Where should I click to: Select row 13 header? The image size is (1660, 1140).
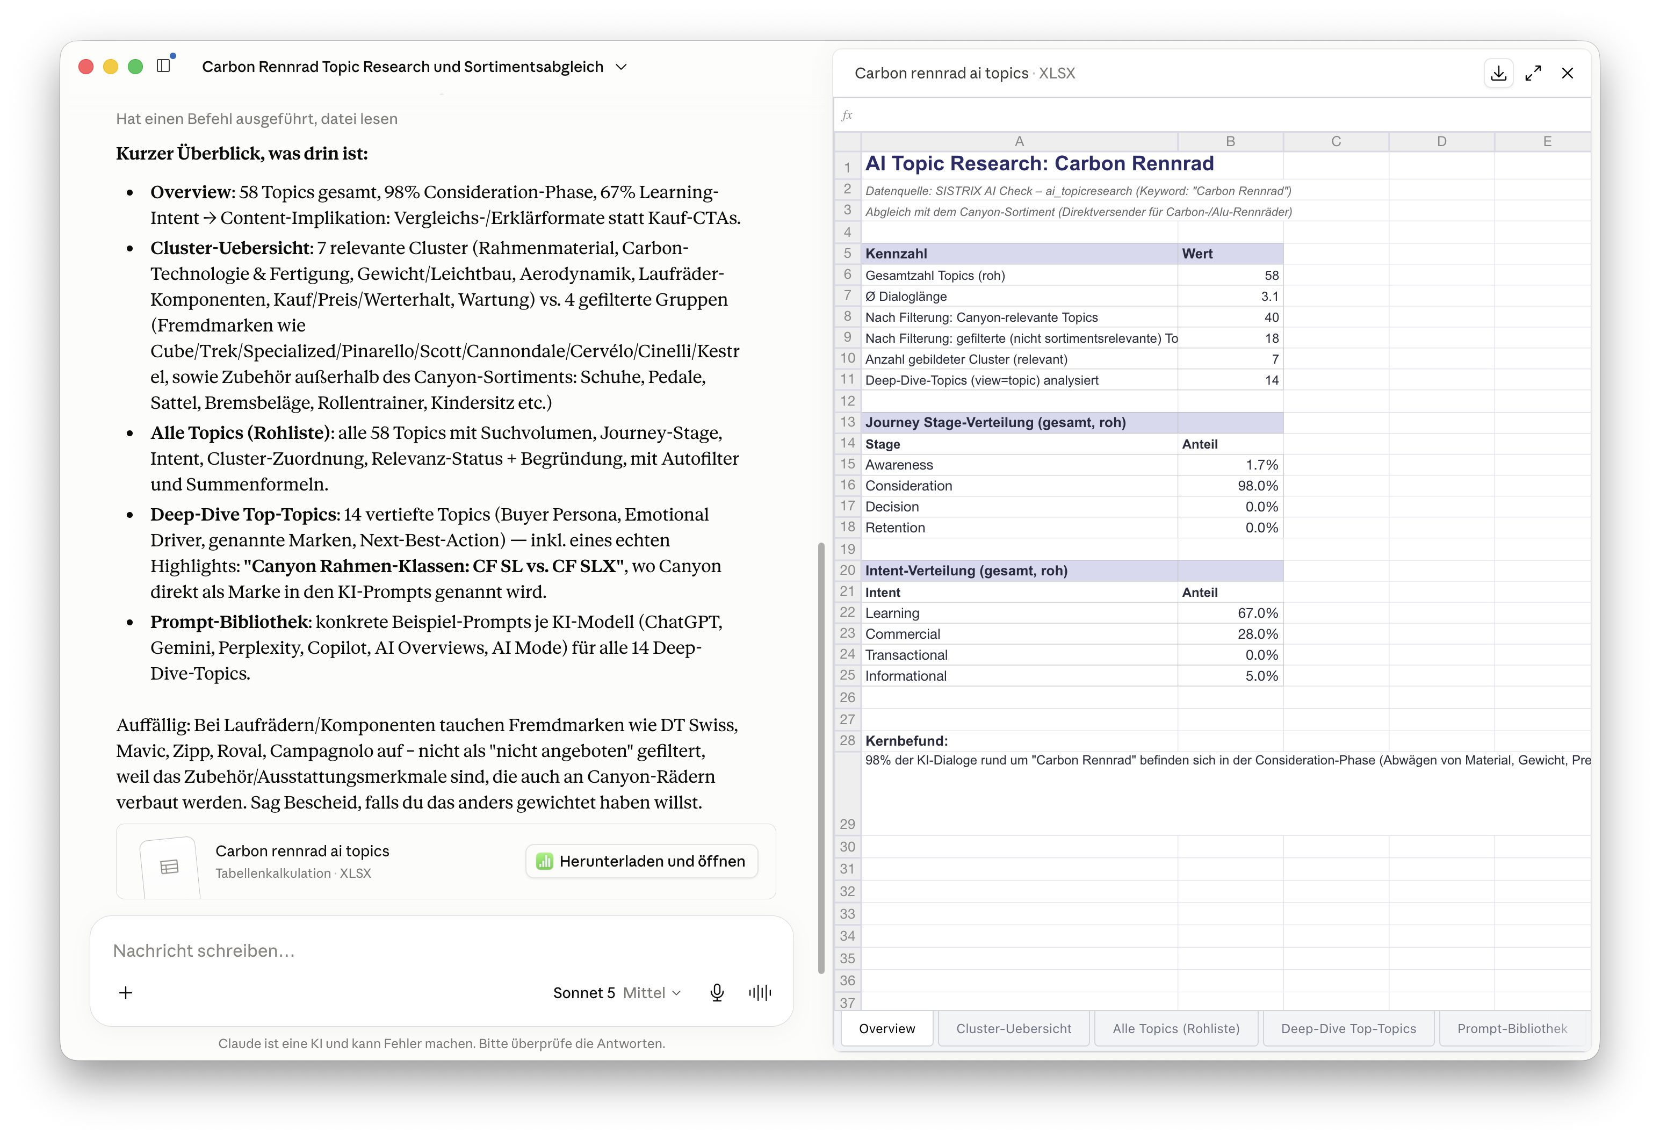[847, 422]
